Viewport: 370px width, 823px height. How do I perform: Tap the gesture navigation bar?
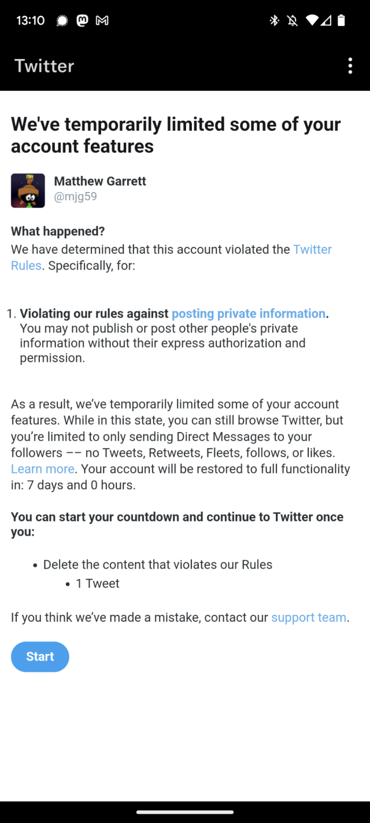tap(185, 812)
